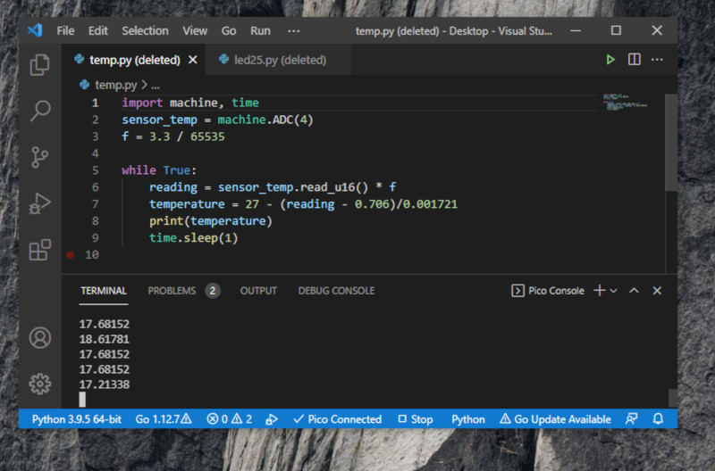Open the Search view icon

[39, 111]
